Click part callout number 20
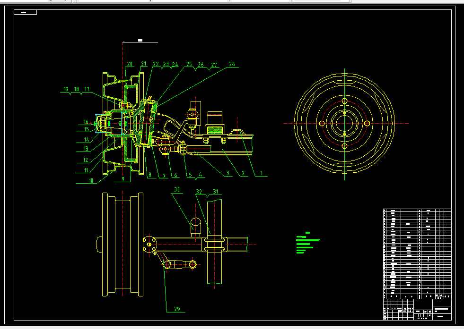This screenshot has height=329, width=464. (x=130, y=64)
